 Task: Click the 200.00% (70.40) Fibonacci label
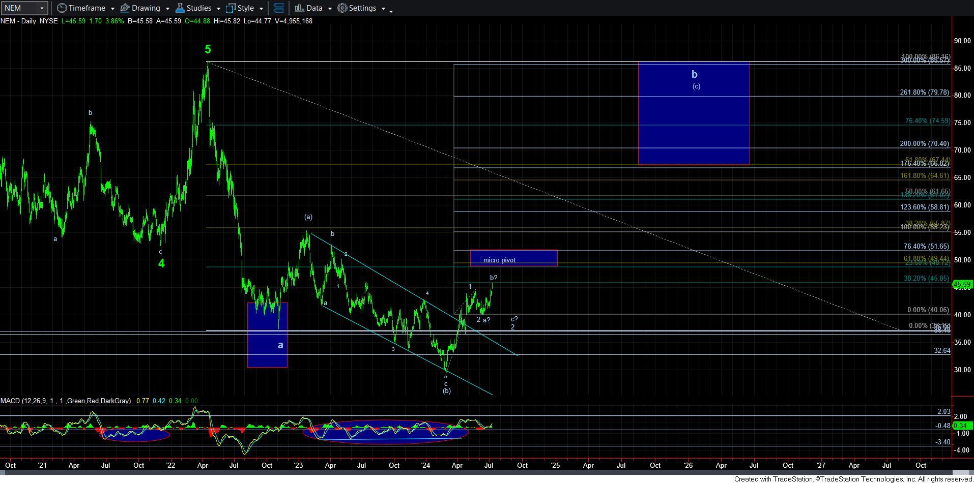924,144
